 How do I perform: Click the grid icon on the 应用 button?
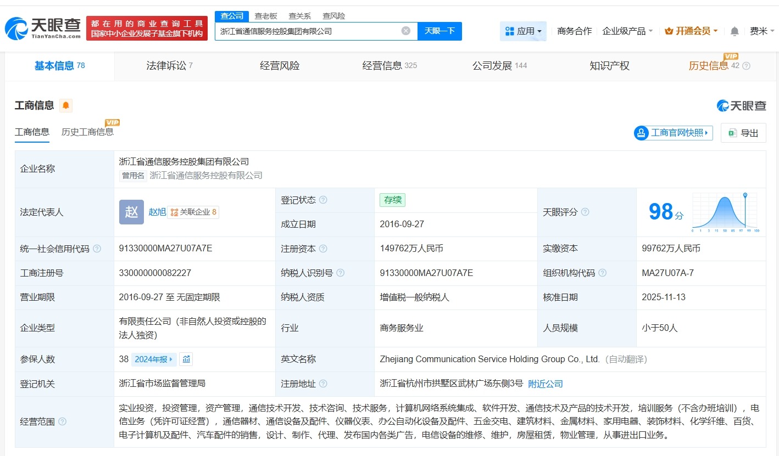(510, 31)
